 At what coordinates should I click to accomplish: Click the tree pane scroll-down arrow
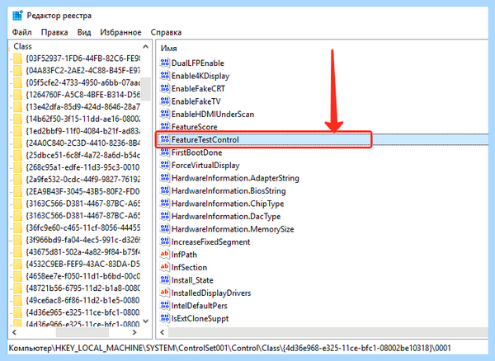(x=145, y=321)
